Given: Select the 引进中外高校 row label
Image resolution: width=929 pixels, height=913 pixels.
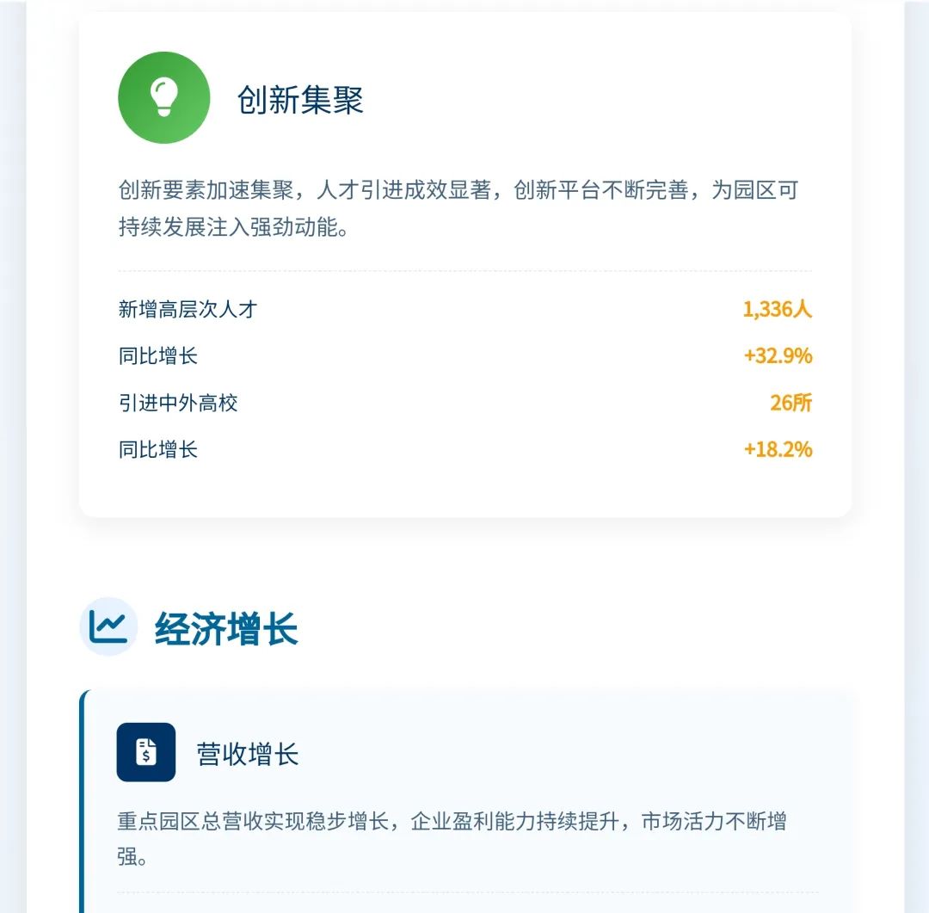Looking at the screenshot, I should click(178, 403).
